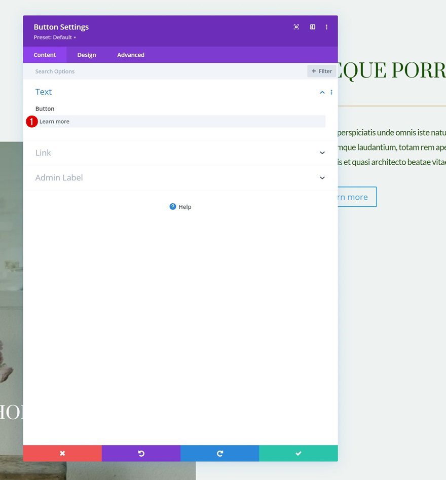Redo the last change

219,453
